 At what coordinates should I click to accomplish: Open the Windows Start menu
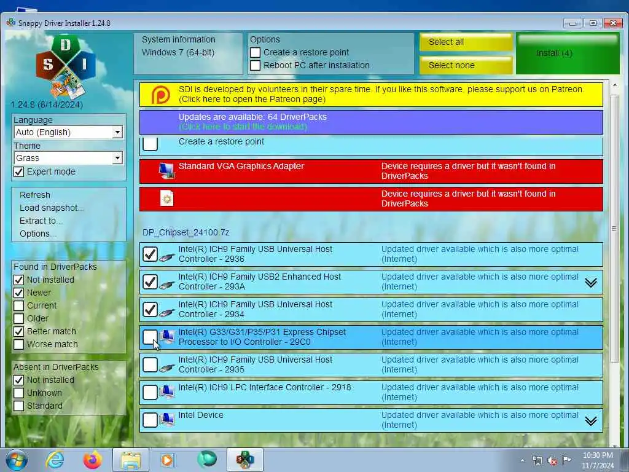(17, 460)
